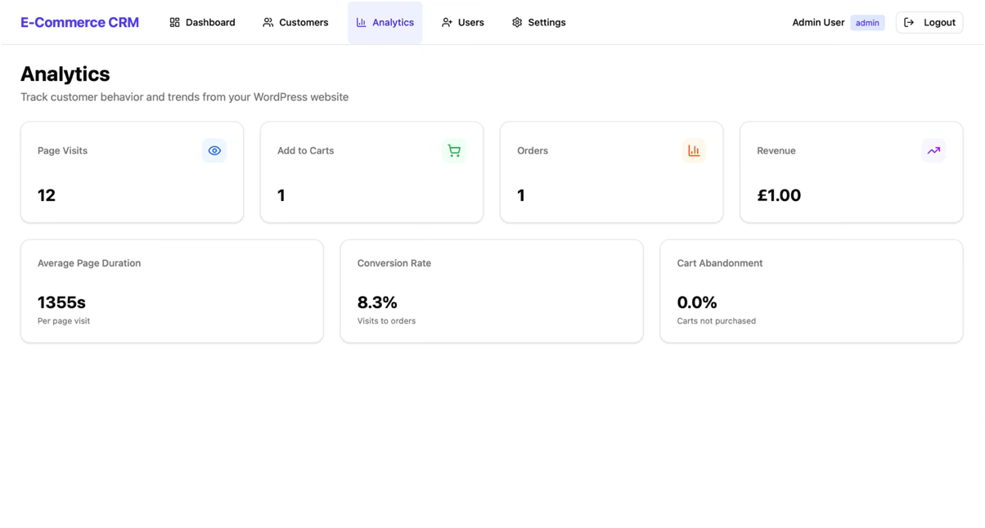The image size is (985, 528).
Task: Click the Admin User name
Action: [818, 22]
